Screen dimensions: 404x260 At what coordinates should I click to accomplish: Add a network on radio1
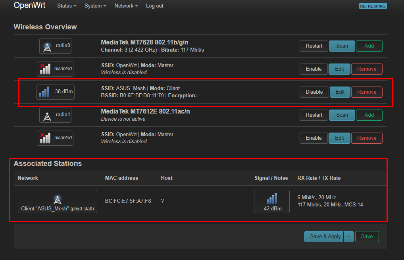point(369,115)
